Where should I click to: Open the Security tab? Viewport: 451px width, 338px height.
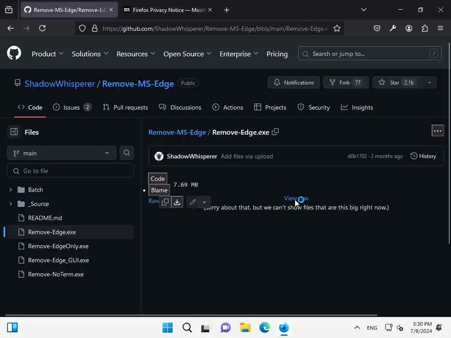314,107
